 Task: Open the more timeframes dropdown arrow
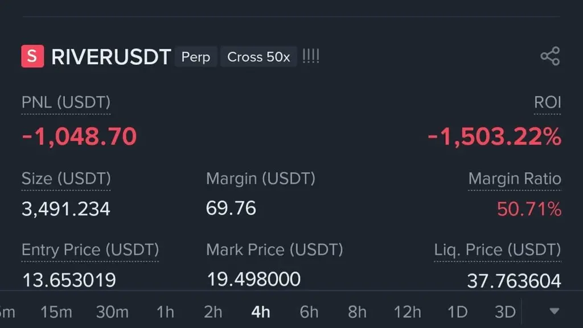click(x=555, y=311)
